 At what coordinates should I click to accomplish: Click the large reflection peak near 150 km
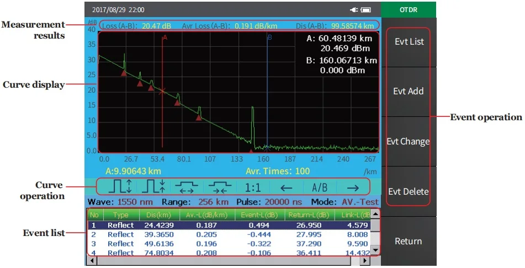[253, 126]
